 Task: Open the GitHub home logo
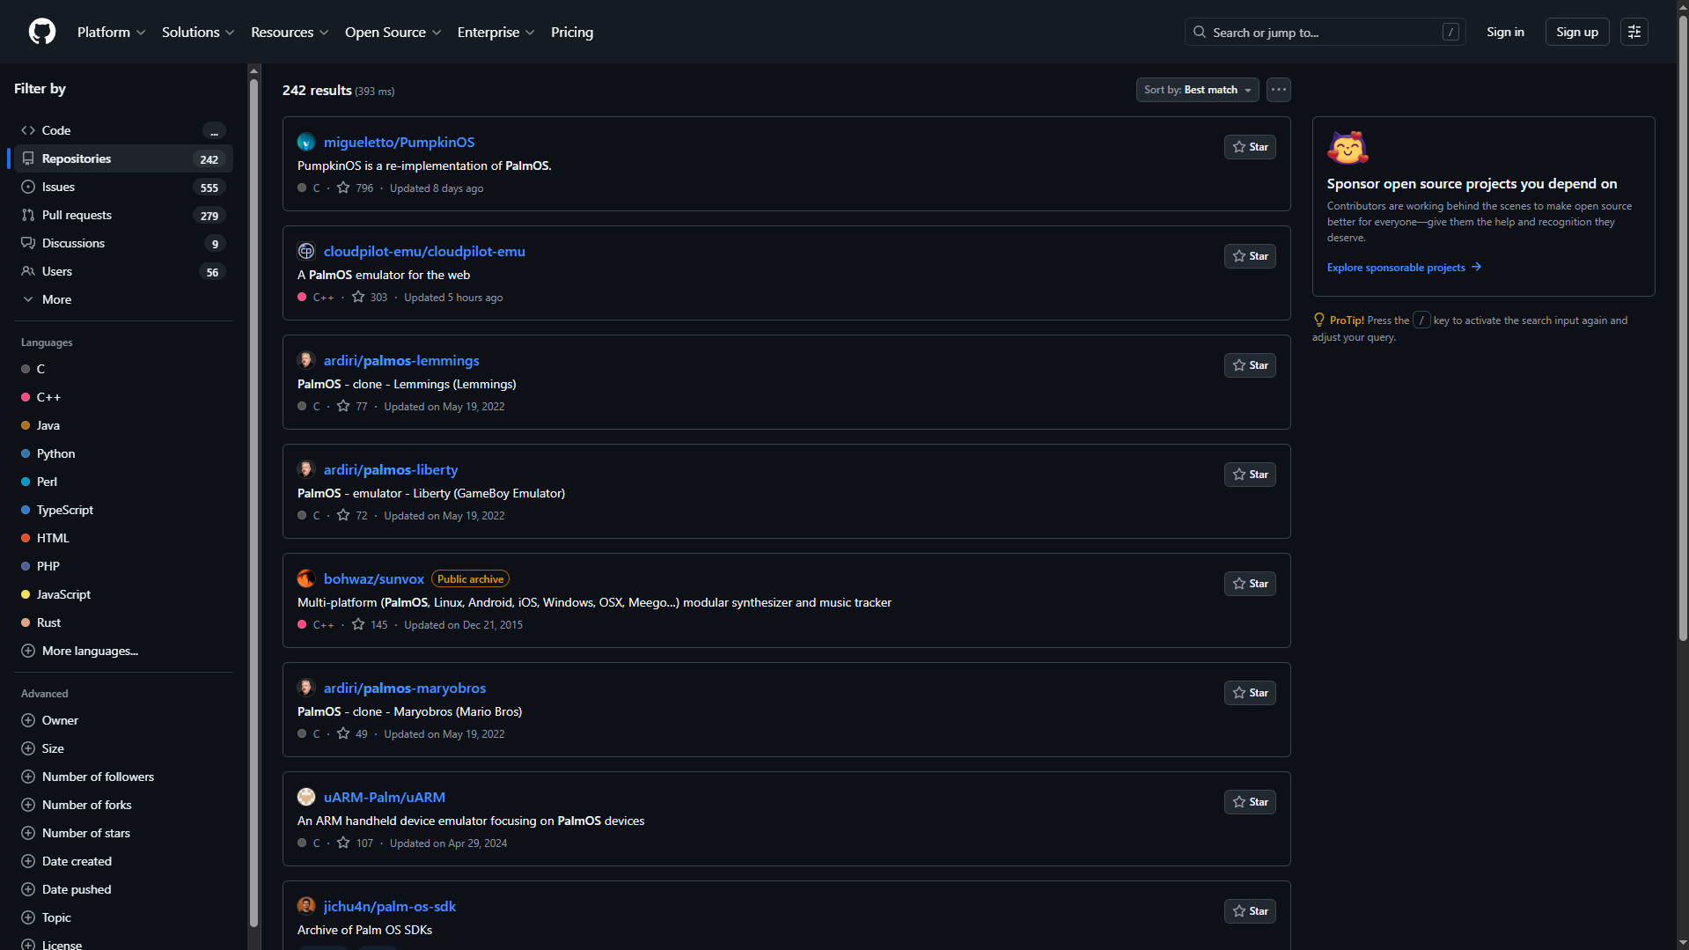coord(42,32)
